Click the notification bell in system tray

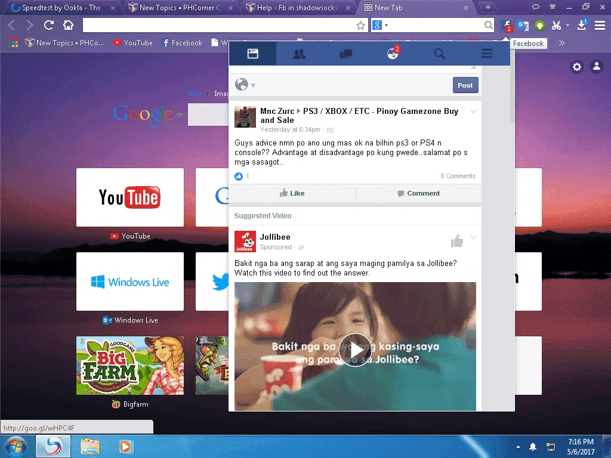[x=533, y=446]
